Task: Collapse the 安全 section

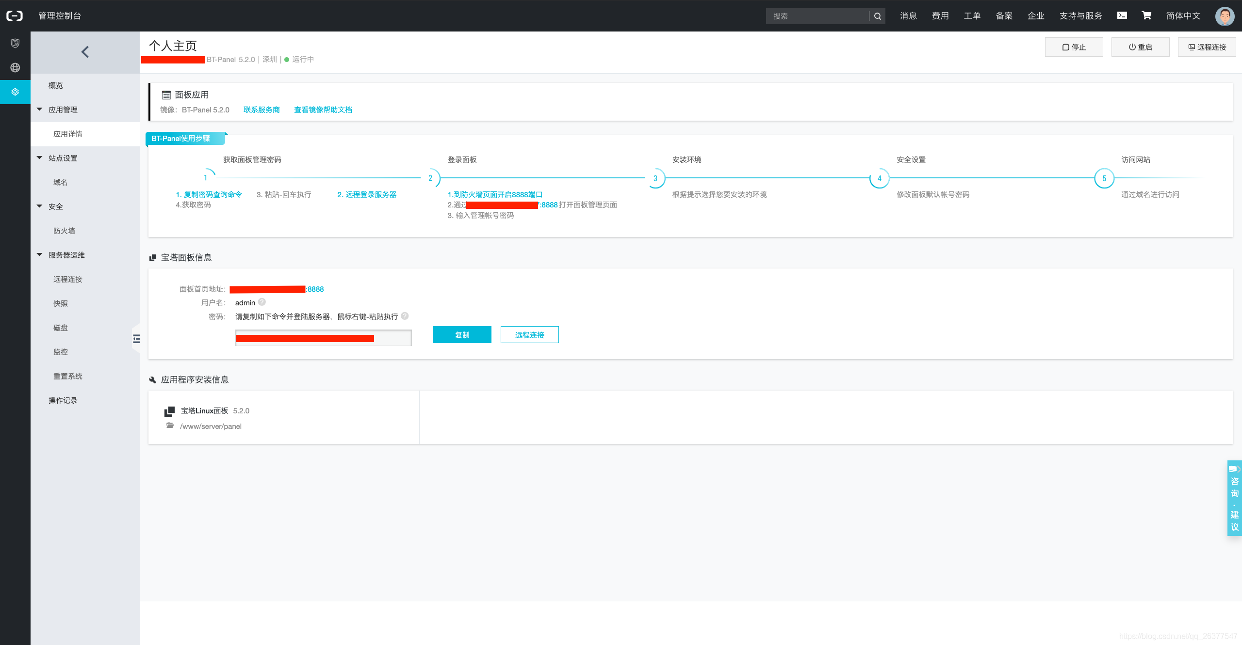Action: point(40,206)
